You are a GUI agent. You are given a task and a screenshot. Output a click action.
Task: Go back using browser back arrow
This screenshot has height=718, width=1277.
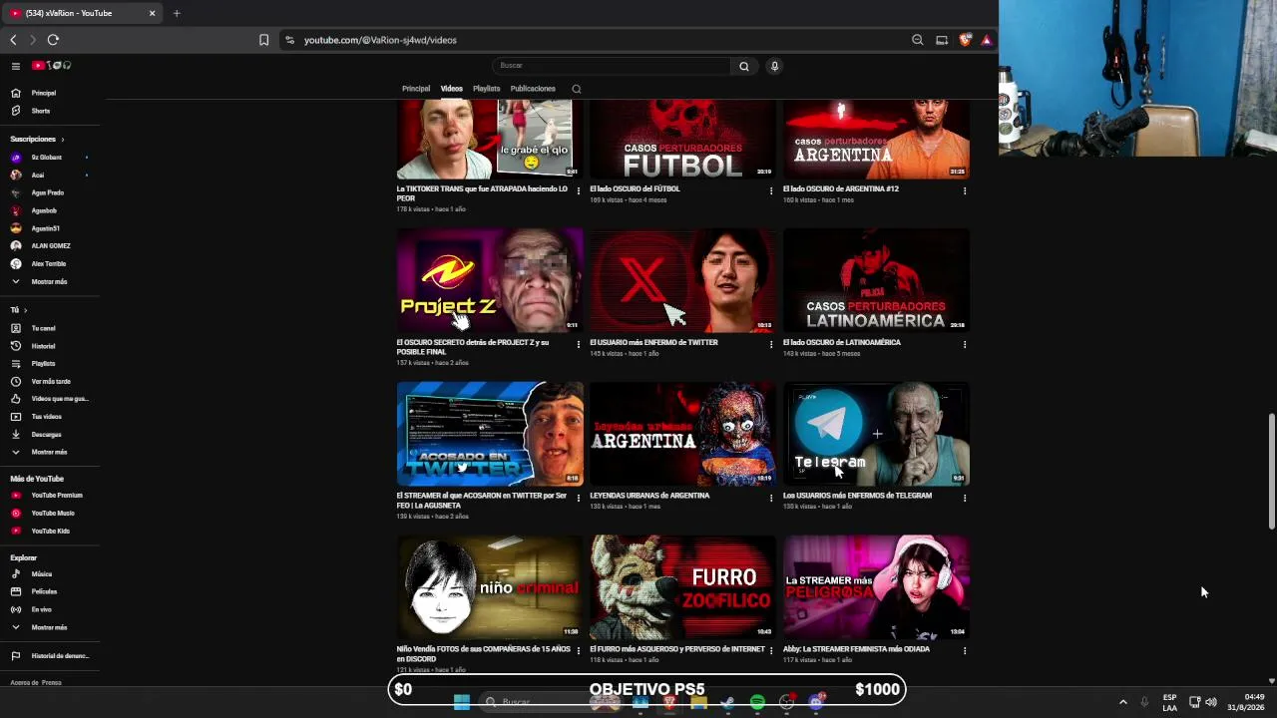[x=13, y=40]
